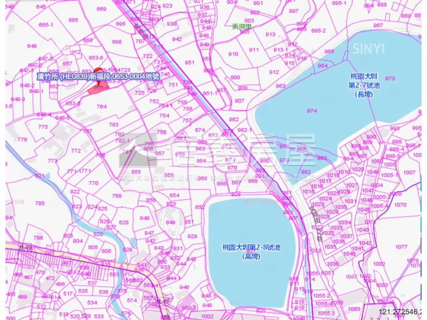The height and width of the screenshot is (320, 427).
Task: Click the 桃園大圳第2-8號池 pond label
Action: (251, 251)
